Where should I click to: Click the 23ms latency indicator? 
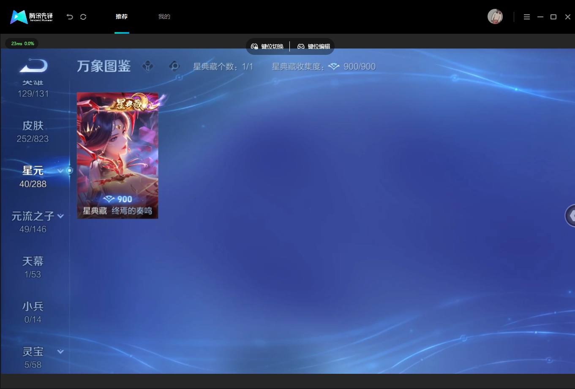(22, 43)
